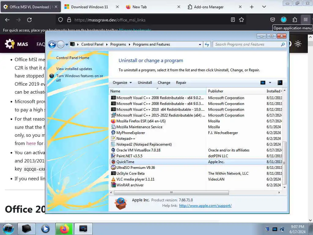Follow the 'here' link on the webpage
Image resolution: width=313 pixels, height=235 pixels.
click(x=31, y=143)
